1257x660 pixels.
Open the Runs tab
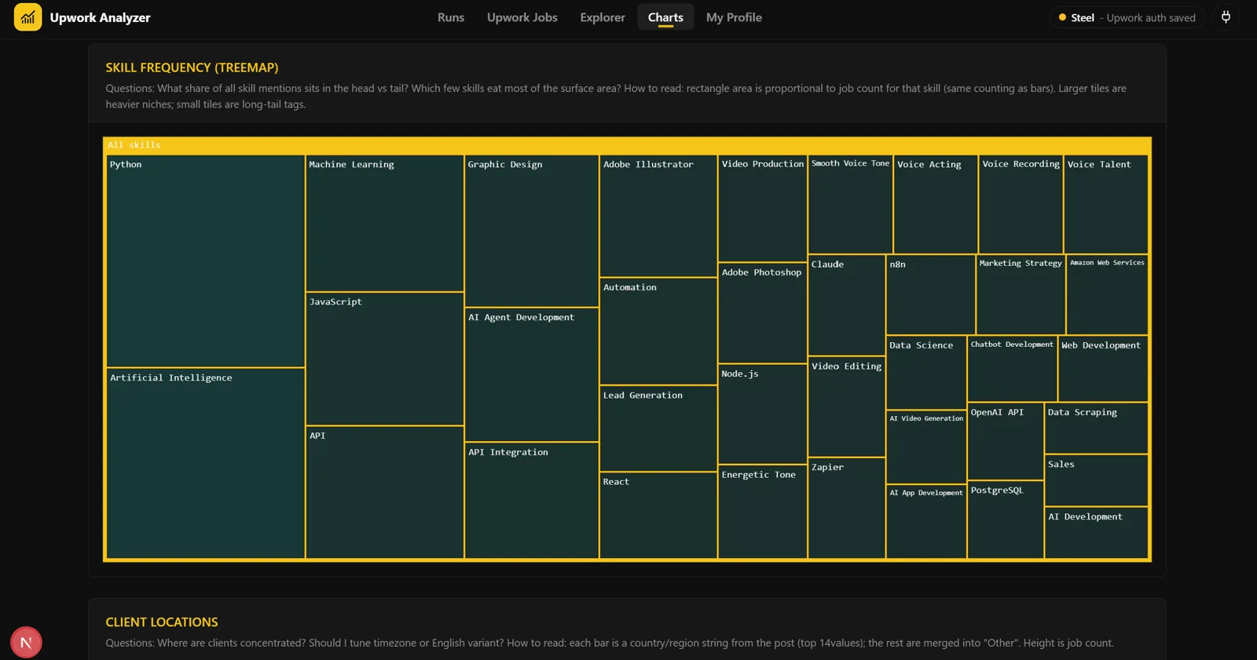[x=451, y=17]
